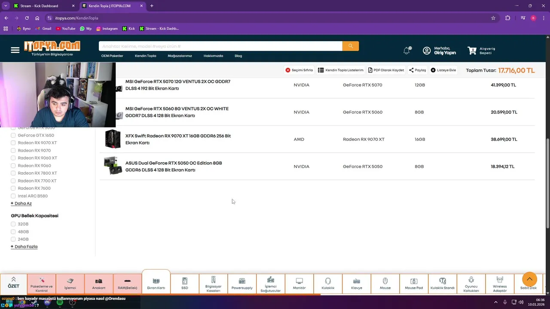
Task: Click PDF Olarak Kaydet
Action: (386, 70)
